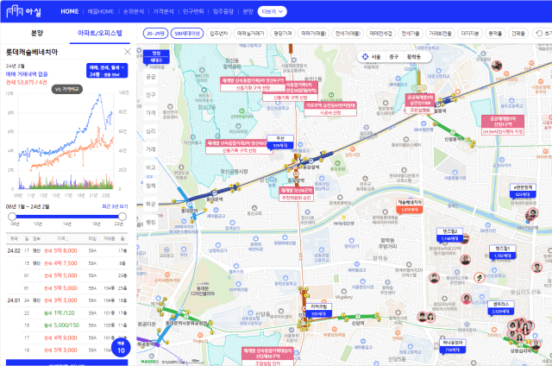Click the 평형 세대수 blue map toggle
The image size is (552, 366).
[156, 57]
